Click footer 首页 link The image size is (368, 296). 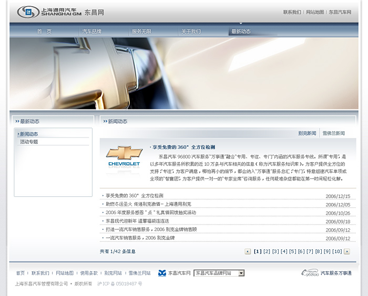(x=20, y=273)
